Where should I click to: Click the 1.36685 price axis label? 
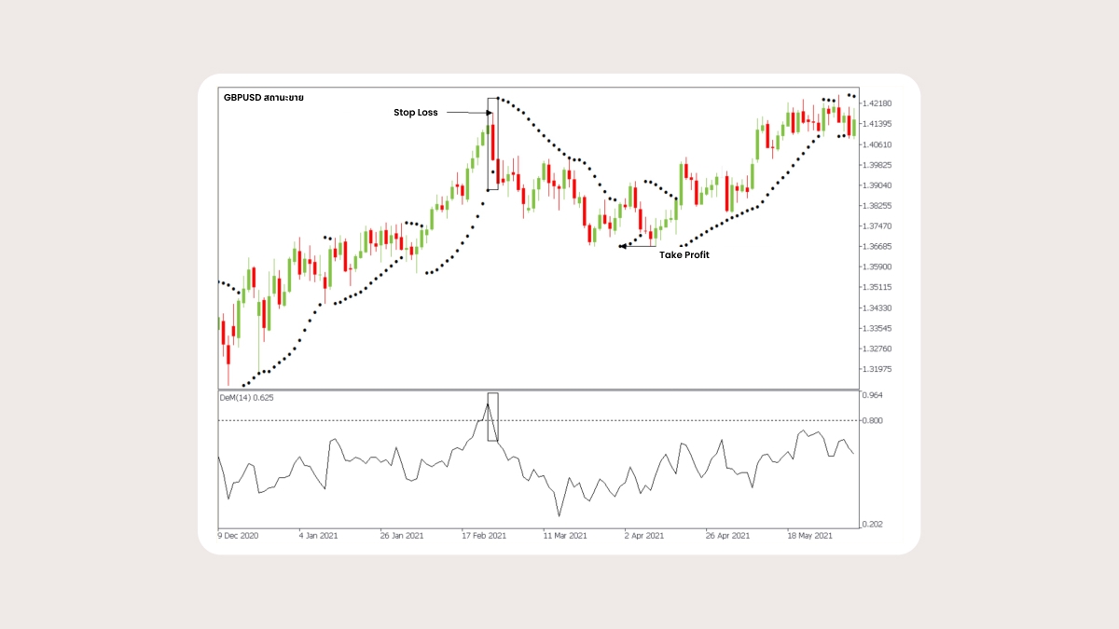pyautogui.click(x=878, y=247)
